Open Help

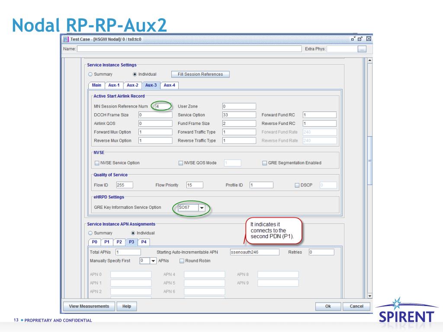tap(127, 306)
